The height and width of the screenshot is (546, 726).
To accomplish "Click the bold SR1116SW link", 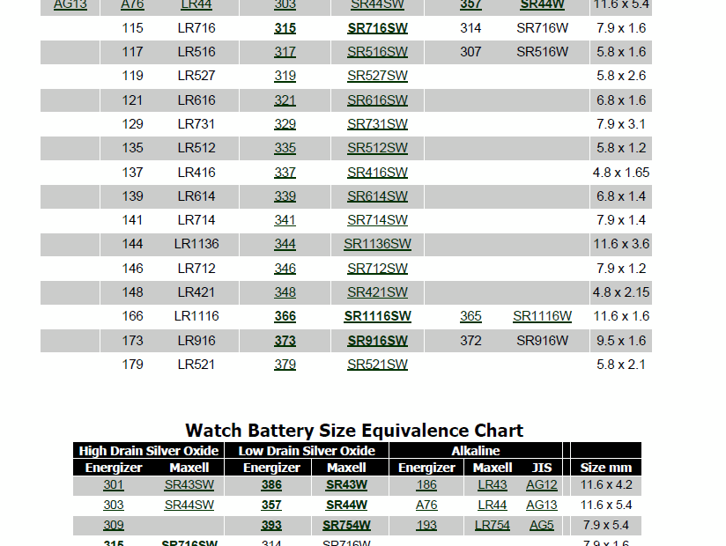I will [377, 316].
